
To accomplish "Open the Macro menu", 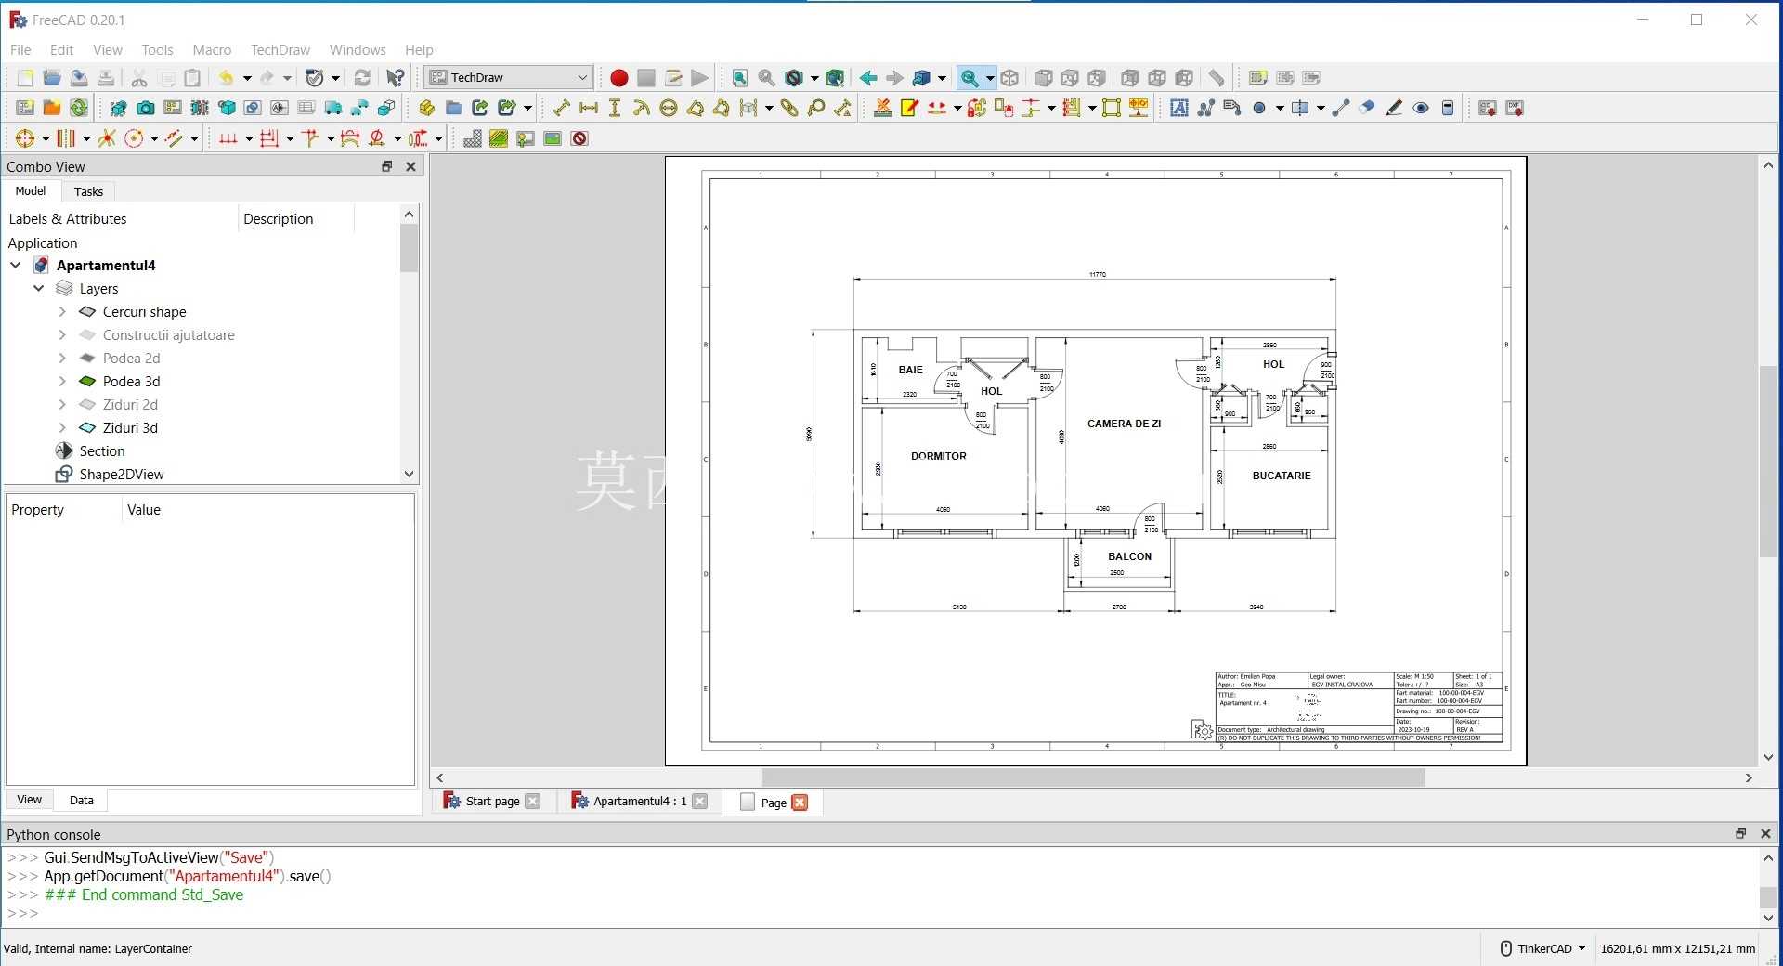I will (x=212, y=49).
